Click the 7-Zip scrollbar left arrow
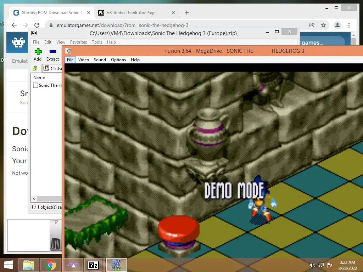Image resolution: width=363 pixels, height=272 pixels. pos(34,199)
